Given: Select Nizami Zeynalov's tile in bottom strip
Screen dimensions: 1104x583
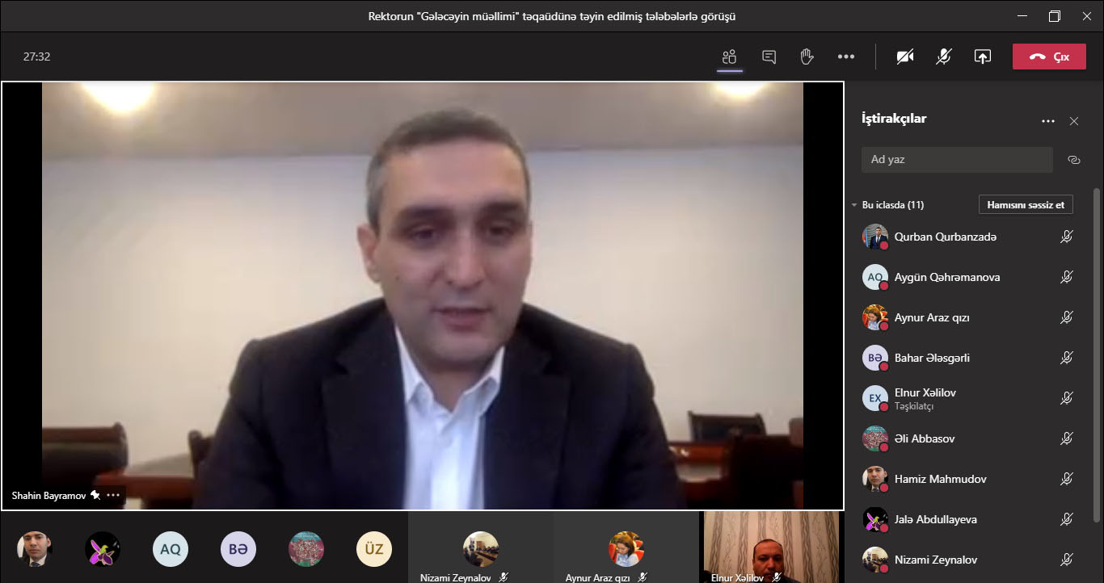Looking at the screenshot, I should tap(480, 547).
